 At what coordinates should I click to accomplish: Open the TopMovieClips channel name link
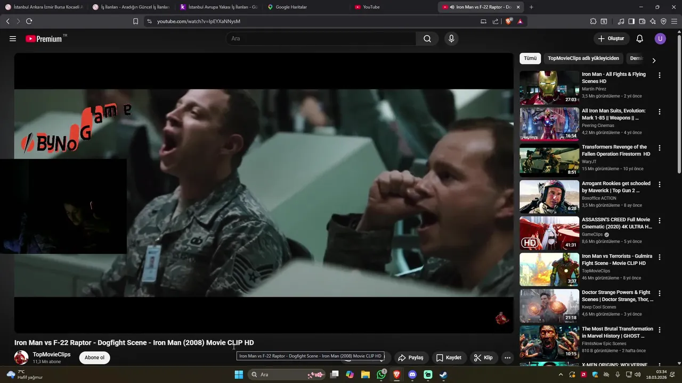52,354
